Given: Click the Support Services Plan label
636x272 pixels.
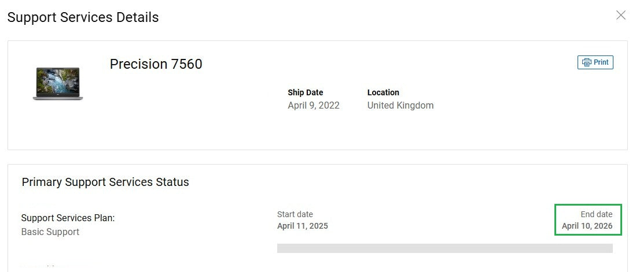Looking at the screenshot, I should pyautogui.click(x=68, y=218).
